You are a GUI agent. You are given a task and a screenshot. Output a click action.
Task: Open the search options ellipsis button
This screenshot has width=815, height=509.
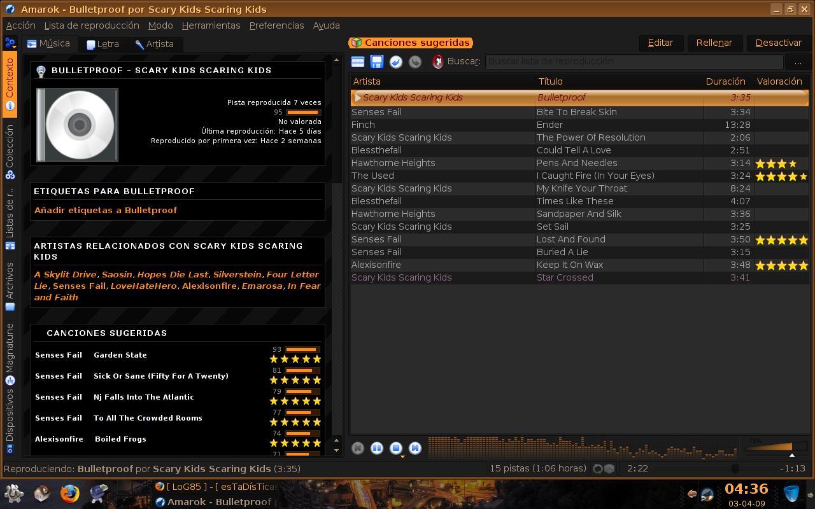tap(797, 61)
